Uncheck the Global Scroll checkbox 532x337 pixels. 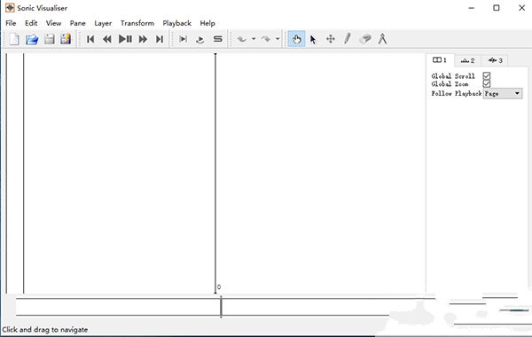pyautogui.click(x=487, y=75)
